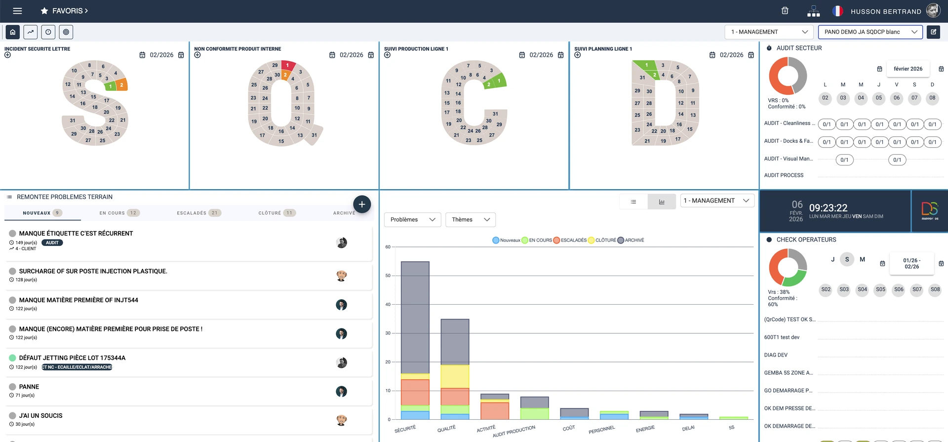The height and width of the screenshot is (442, 948).
Task: Open the trend chart icon
Action: pos(31,32)
